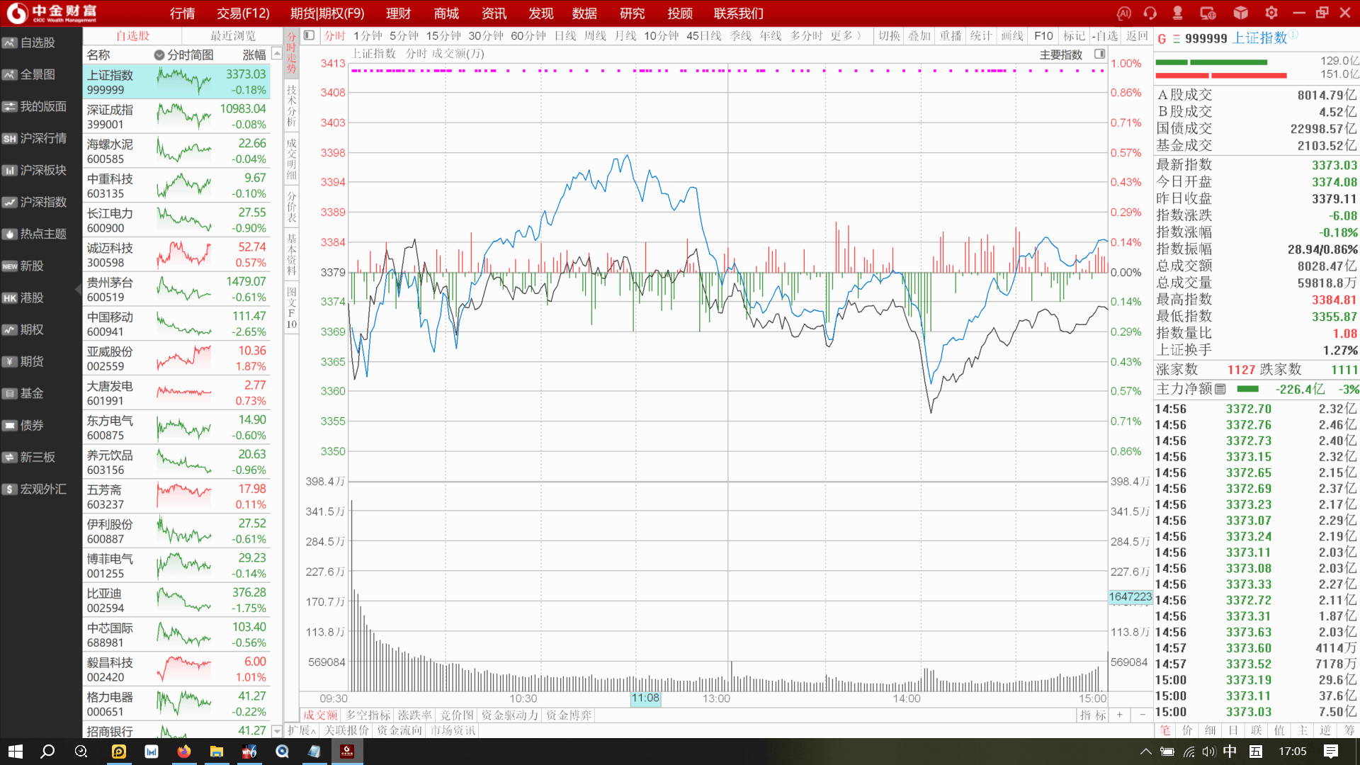
Task: Open the 行情 menu
Action: (x=182, y=13)
